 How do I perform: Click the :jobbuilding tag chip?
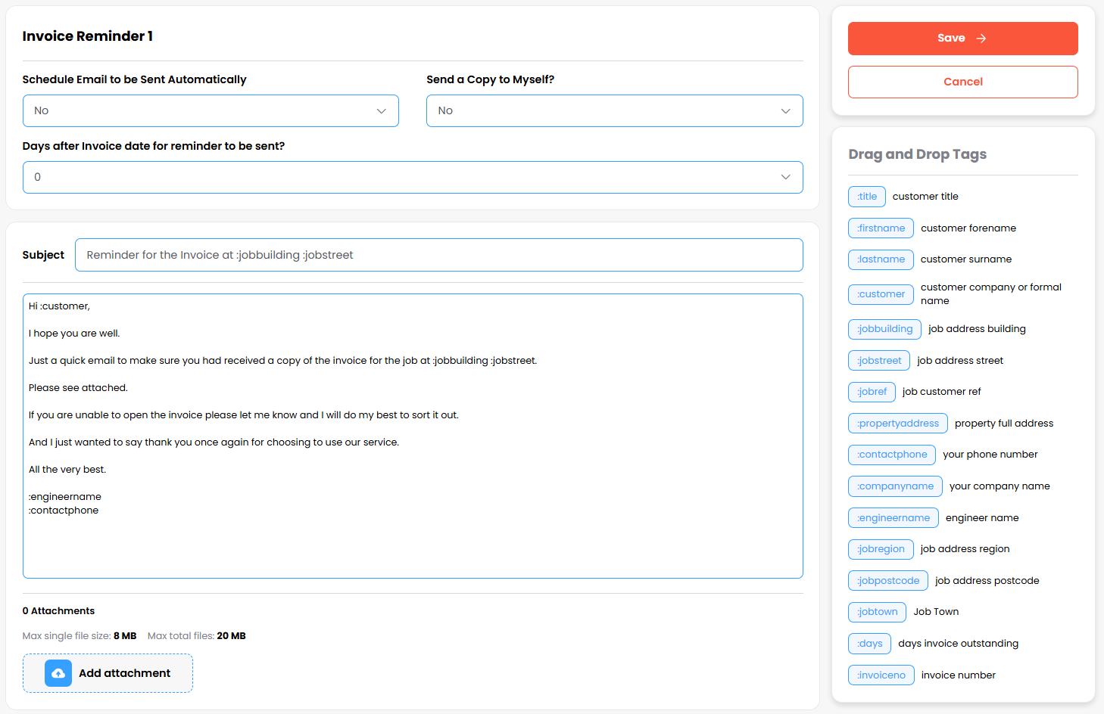tap(884, 329)
